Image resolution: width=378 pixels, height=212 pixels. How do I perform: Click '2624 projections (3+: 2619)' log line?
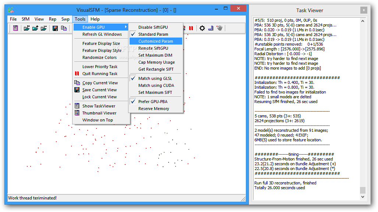[279, 121]
